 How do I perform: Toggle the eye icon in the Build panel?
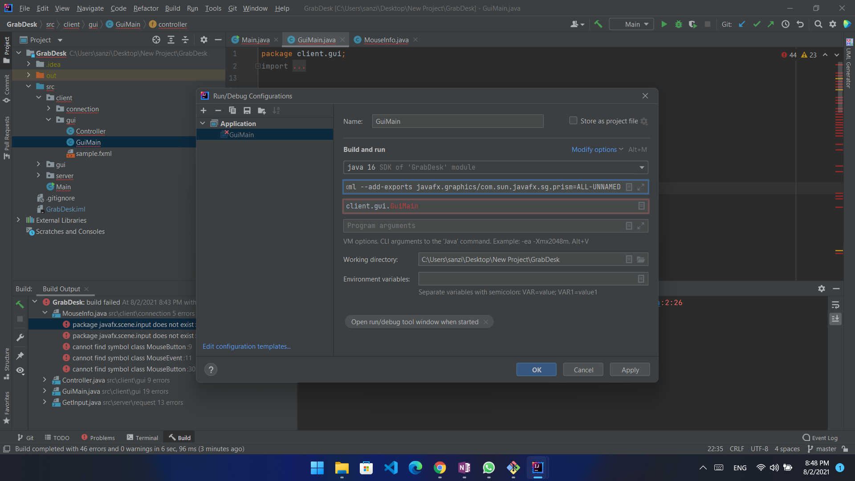point(20,371)
